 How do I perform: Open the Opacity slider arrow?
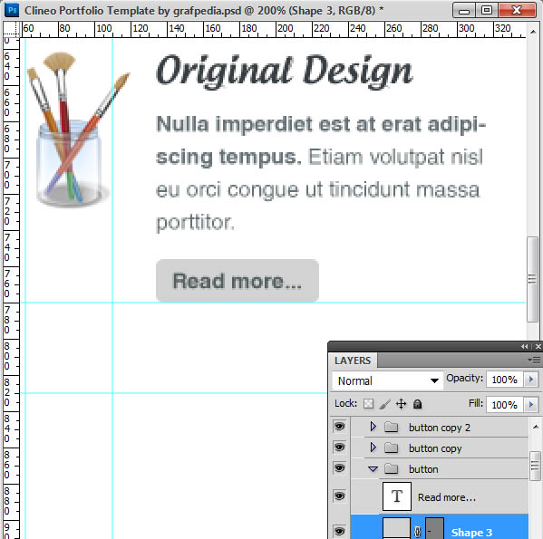pos(531,380)
